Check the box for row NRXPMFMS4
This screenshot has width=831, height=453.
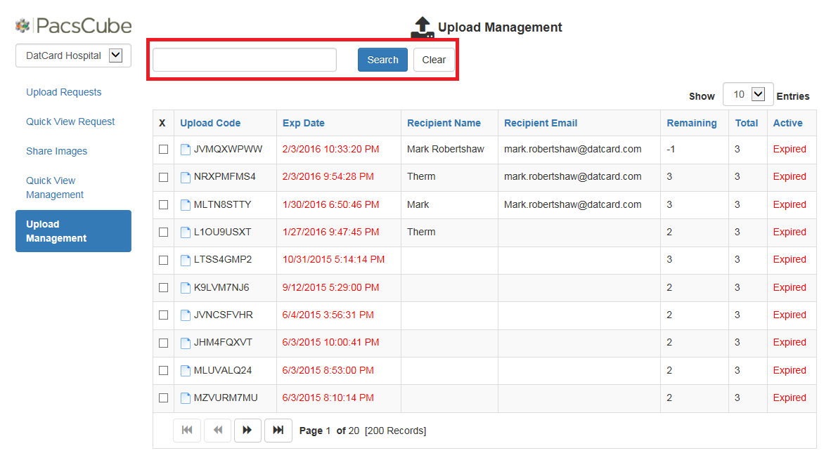[x=163, y=177]
